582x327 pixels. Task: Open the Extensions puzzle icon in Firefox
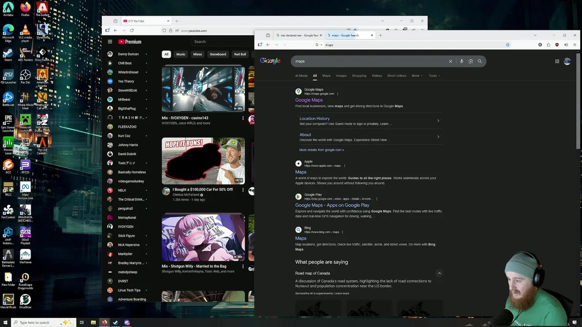[548, 45]
